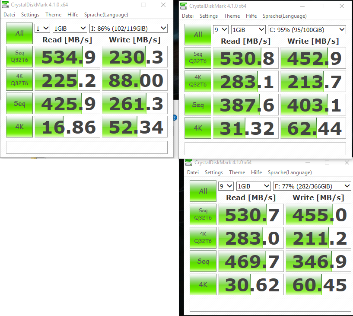The height and width of the screenshot is (316, 353).
Task: Start Seq Q32T6 test in C: drive window
Action: [x=197, y=58]
